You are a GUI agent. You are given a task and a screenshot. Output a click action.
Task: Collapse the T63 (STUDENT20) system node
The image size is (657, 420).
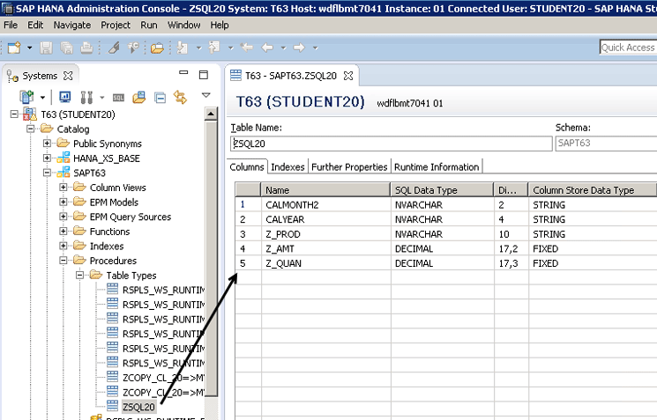coord(14,114)
